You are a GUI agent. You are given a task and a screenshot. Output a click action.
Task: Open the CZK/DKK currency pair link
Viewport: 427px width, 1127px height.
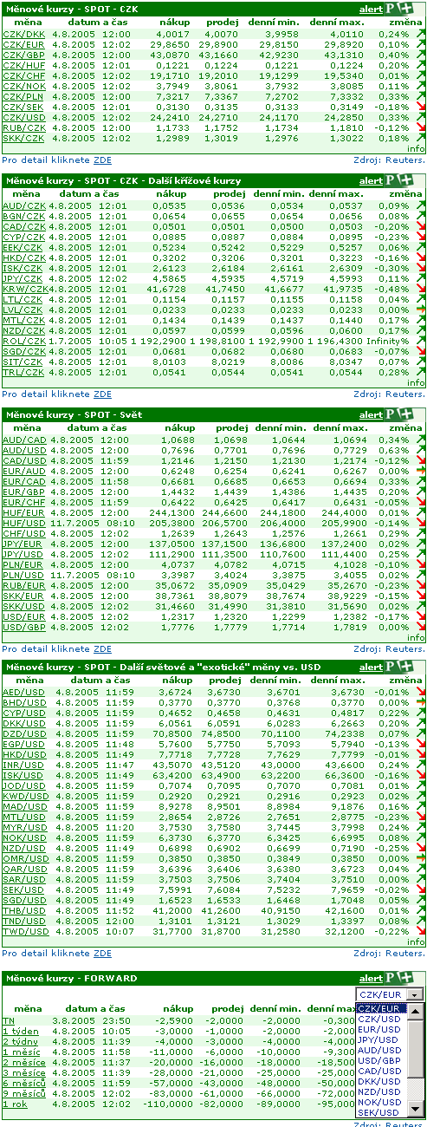[x=23, y=34]
